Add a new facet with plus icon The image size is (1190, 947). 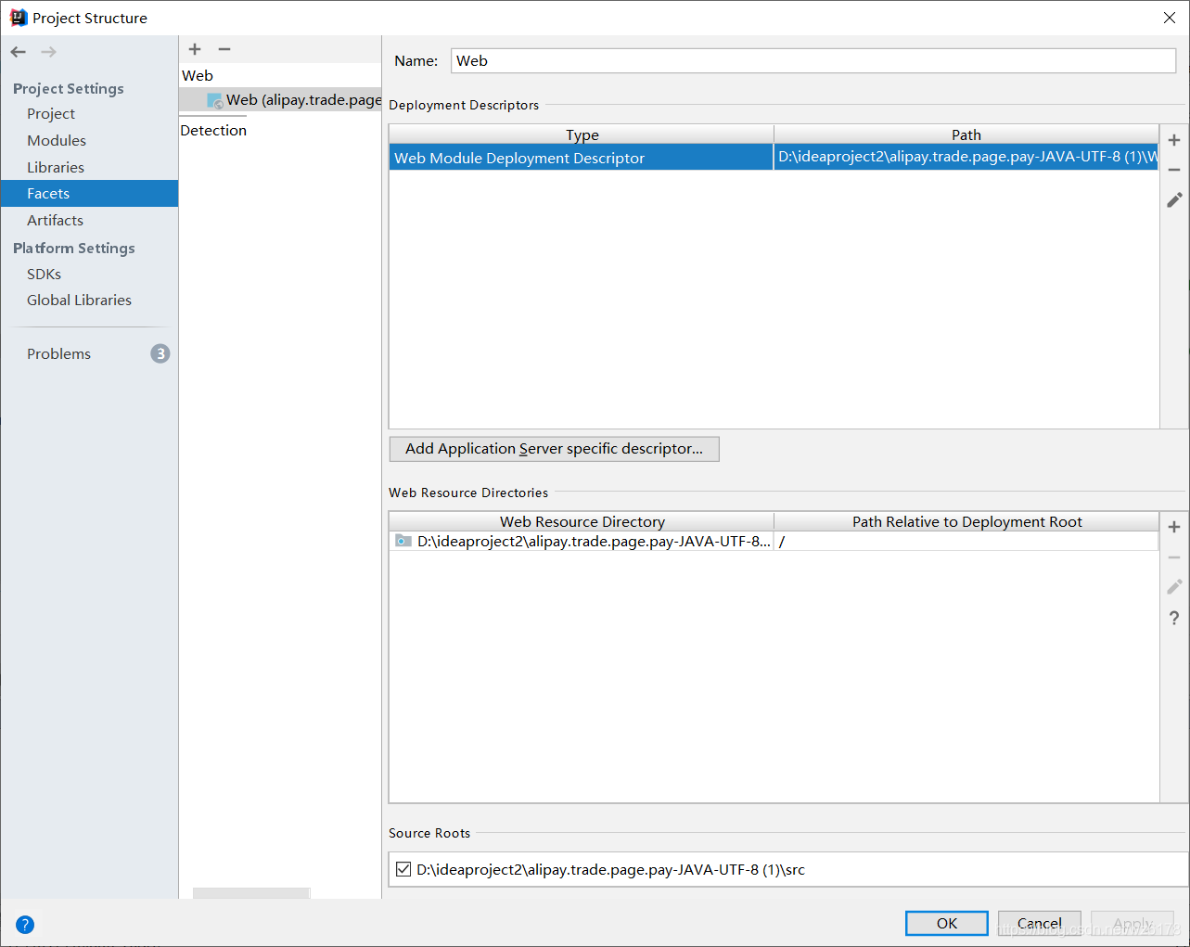195,49
